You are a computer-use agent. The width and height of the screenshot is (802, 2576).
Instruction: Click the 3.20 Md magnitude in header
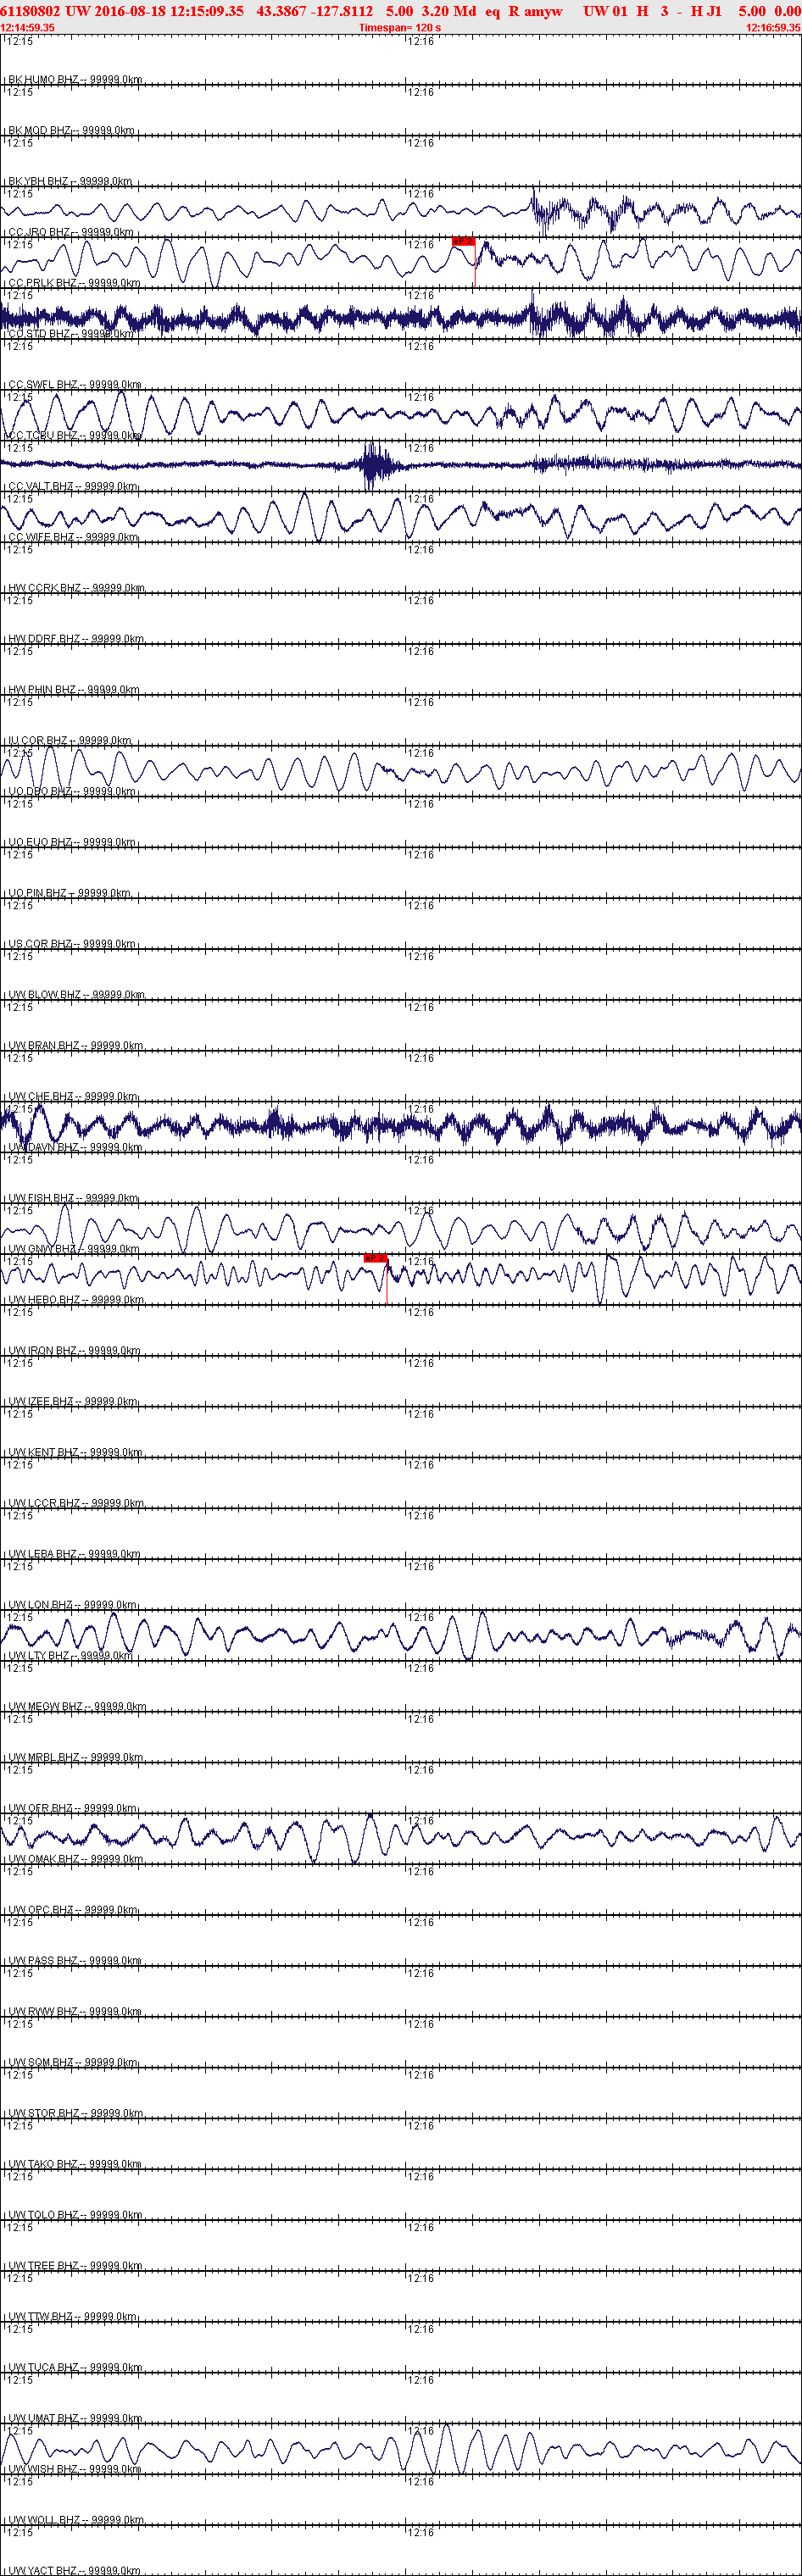click(449, 11)
